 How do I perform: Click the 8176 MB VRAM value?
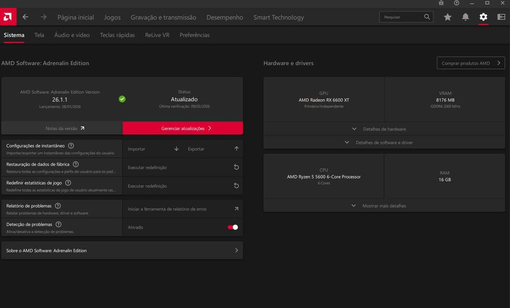(445, 100)
